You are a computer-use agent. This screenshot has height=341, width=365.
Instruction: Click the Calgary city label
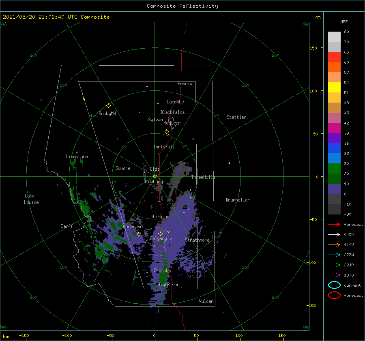point(158,238)
